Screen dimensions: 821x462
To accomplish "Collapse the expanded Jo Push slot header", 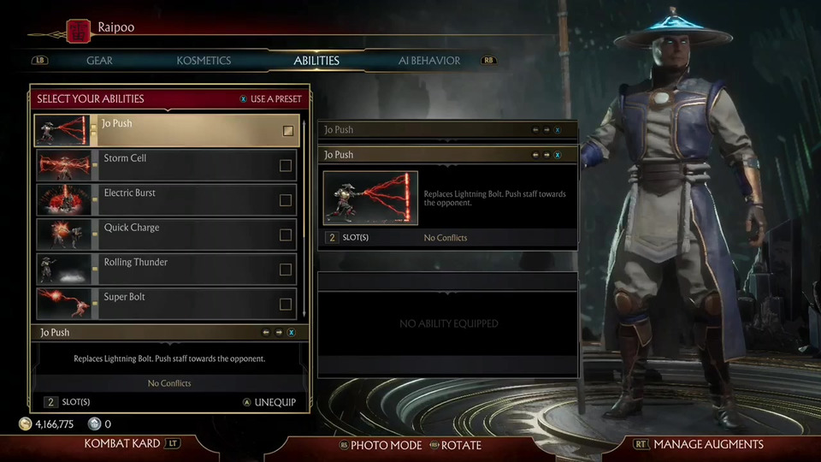I will coord(447,155).
